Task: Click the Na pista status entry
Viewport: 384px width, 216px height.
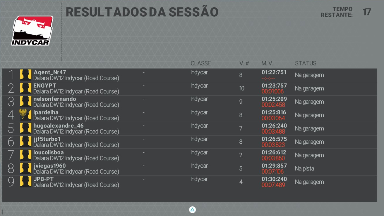Action: [304, 169]
